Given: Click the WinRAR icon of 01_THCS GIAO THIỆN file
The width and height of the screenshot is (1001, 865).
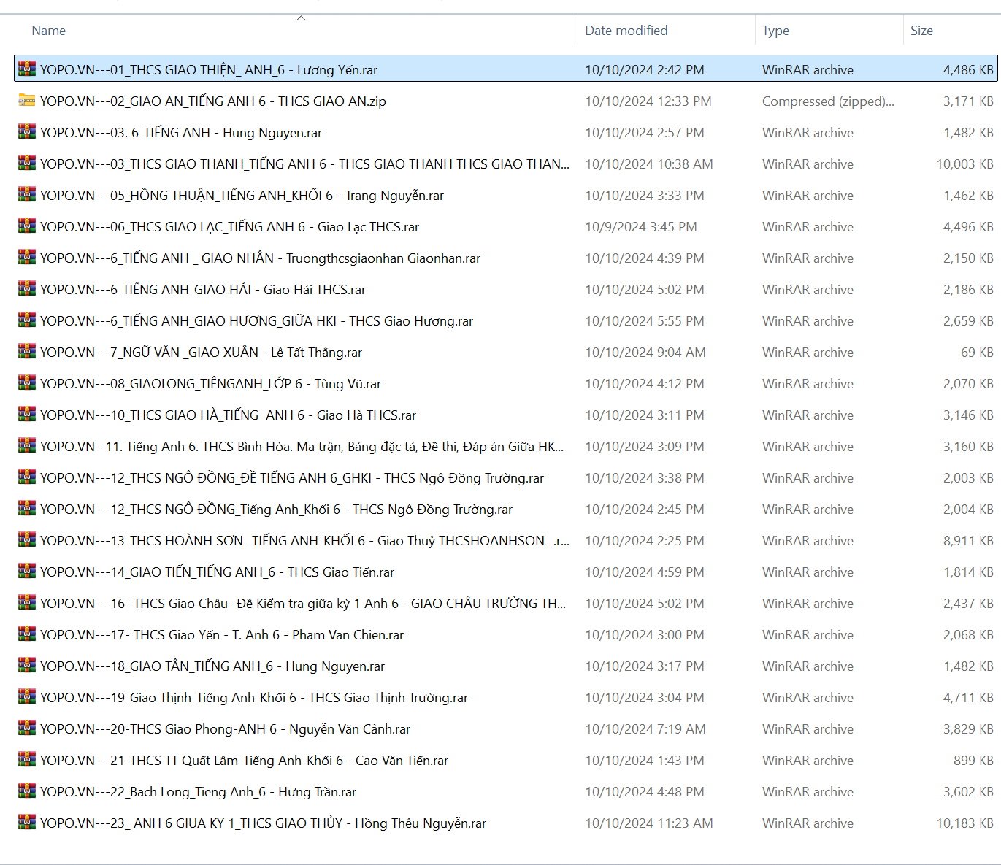Looking at the screenshot, I should pos(27,69).
